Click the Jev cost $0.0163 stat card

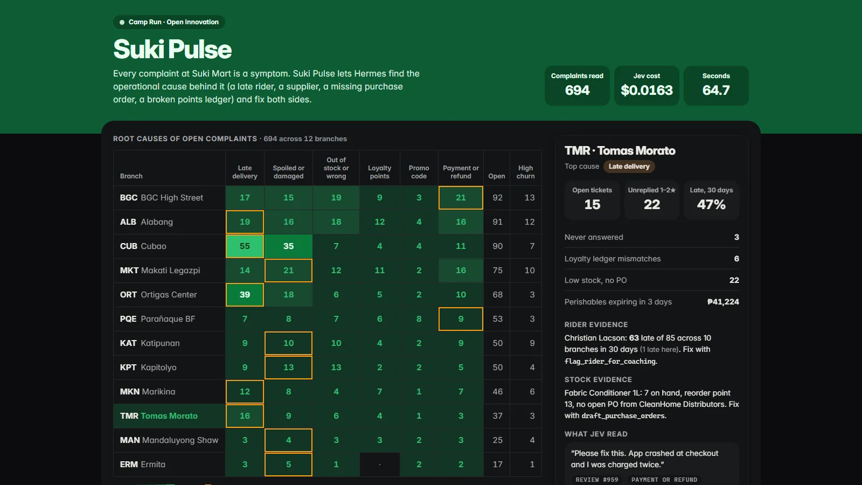[x=646, y=86]
